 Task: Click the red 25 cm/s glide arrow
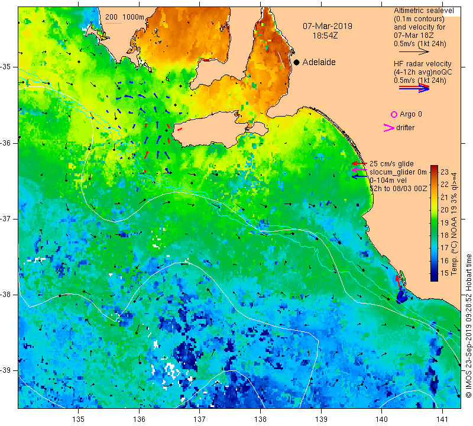359,163
